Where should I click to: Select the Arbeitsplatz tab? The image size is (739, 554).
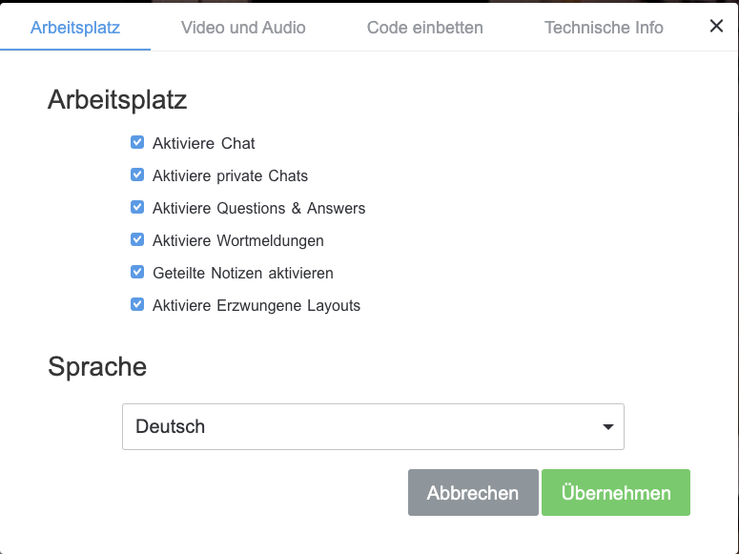75,28
